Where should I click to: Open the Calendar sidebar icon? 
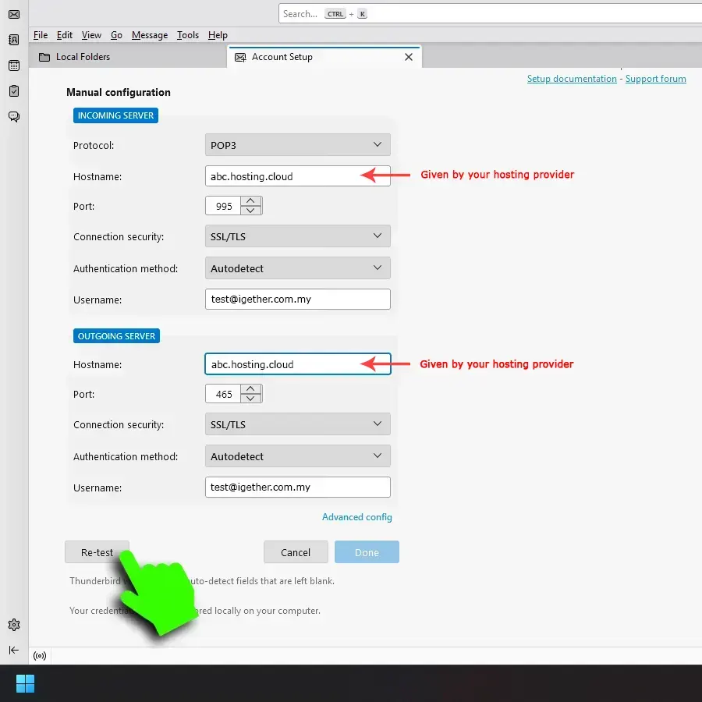pyautogui.click(x=14, y=66)
